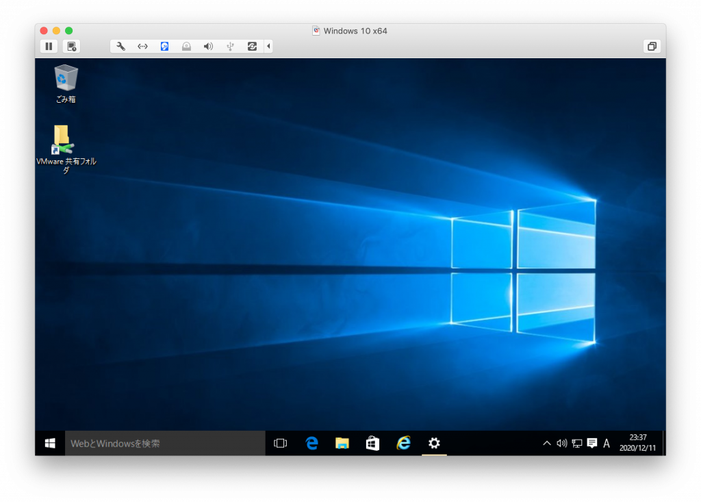Open the clock showing 23:37
701x502 pixels.
click(x=637, y=443)
